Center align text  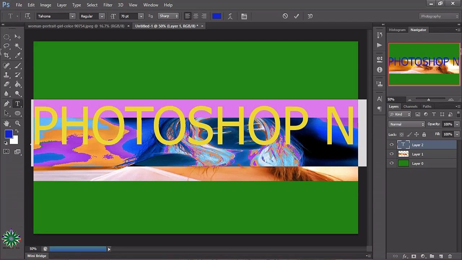click(196, 16)
